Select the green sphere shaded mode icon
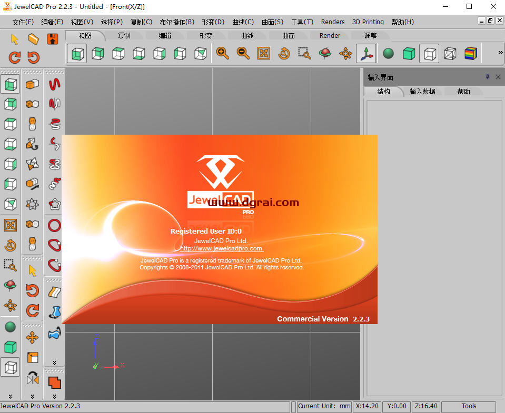505x413 pixels. click(389, 53)
